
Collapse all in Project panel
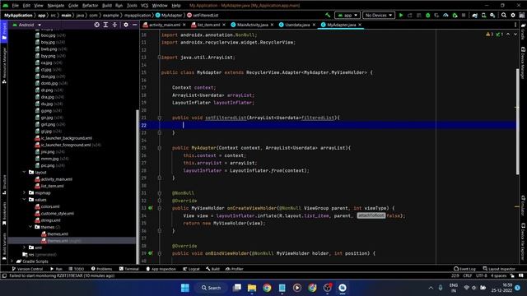[x=114, y=25]
